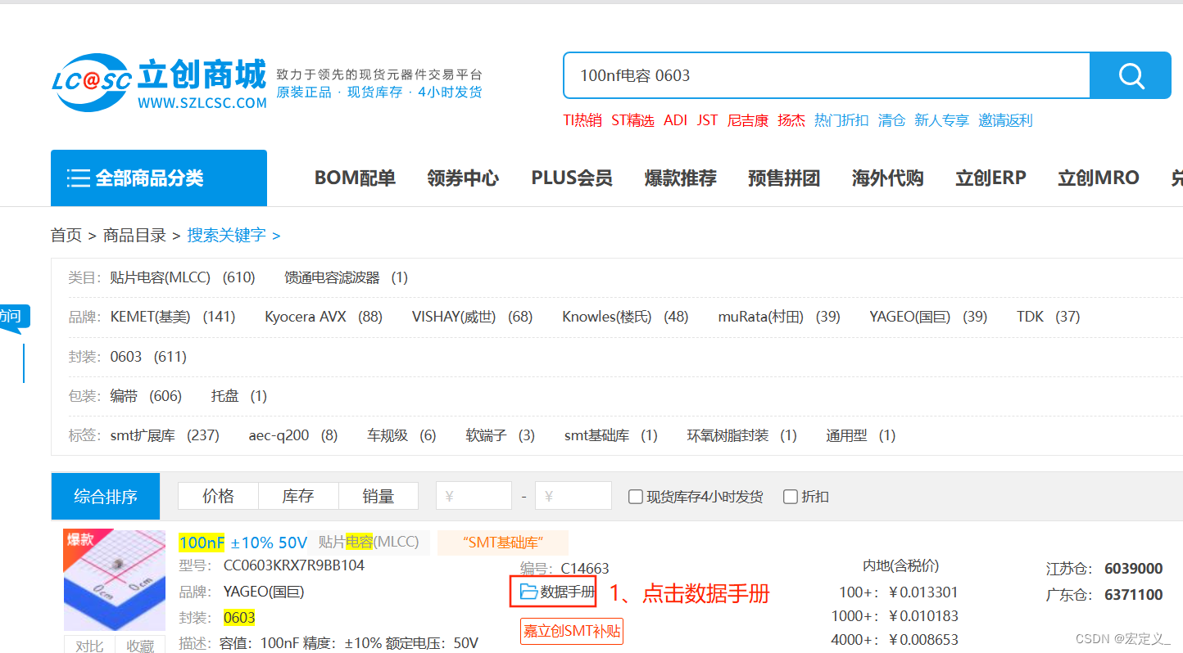Click model number CC0603KRX7R9BB104
The height and width of the screenshot is (653, 1183).
294,565
